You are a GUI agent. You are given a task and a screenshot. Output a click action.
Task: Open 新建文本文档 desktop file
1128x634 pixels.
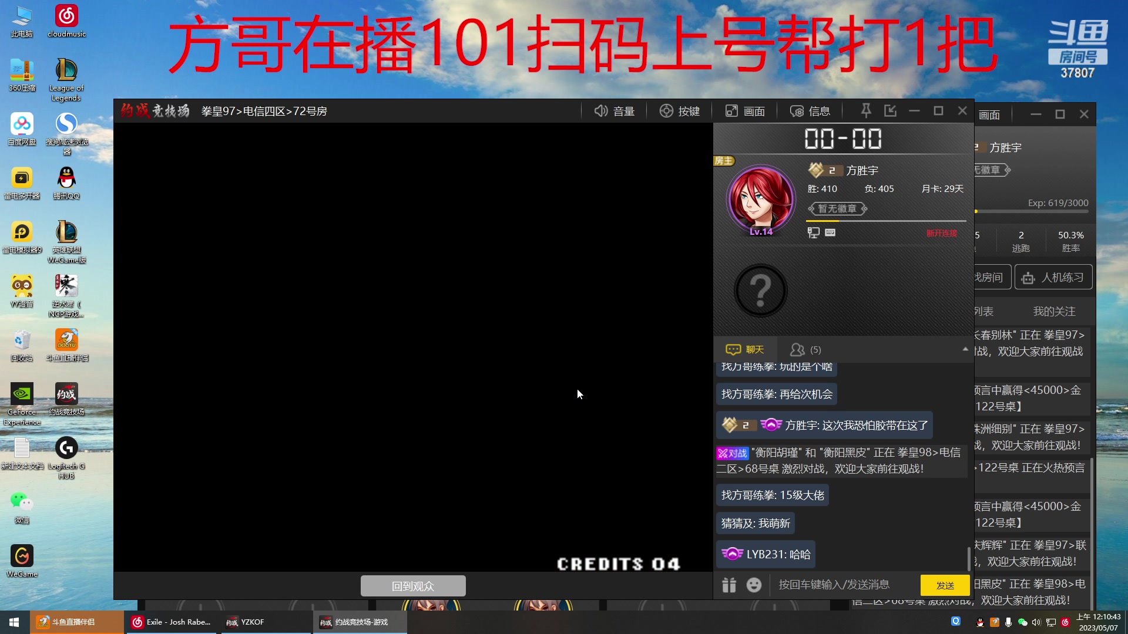22,453
